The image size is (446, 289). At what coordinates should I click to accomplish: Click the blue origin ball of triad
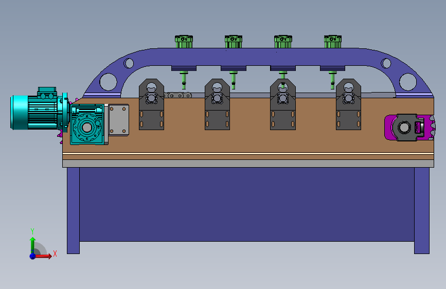[33, 256]
